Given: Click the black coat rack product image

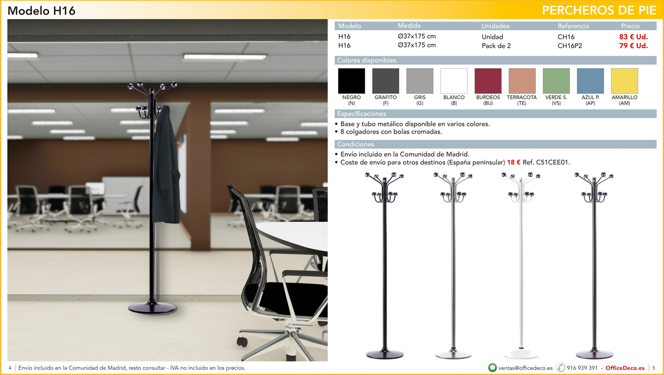Looking at the screenshot, I should pos(384,266).
